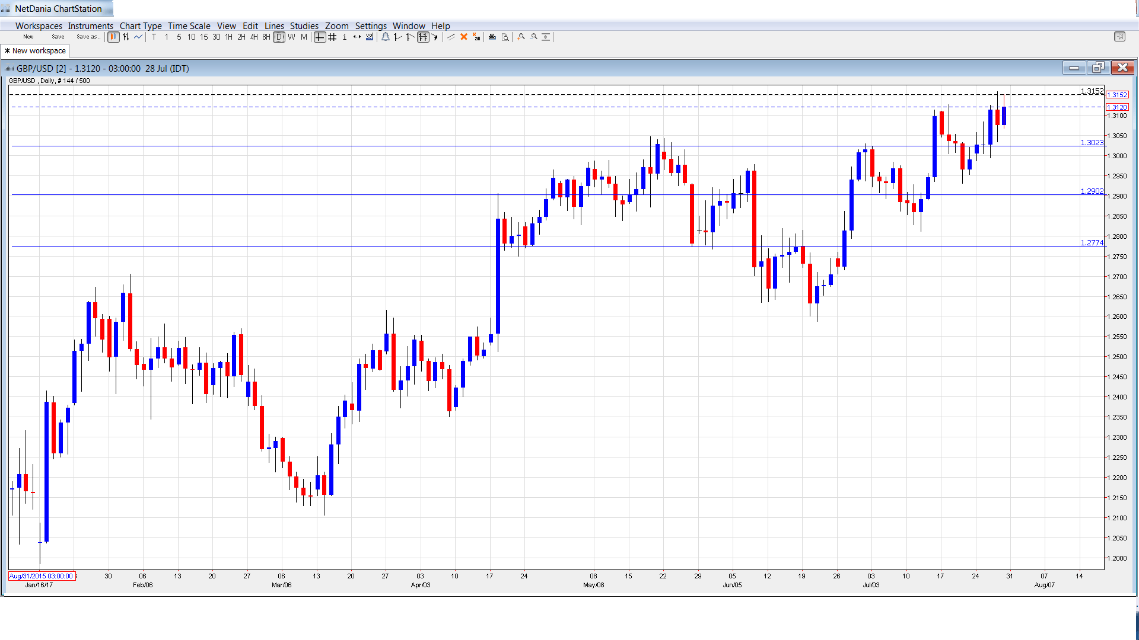Click the trend line drawing icon
The image size is (1139, 640).
click(x=397, y=37)
